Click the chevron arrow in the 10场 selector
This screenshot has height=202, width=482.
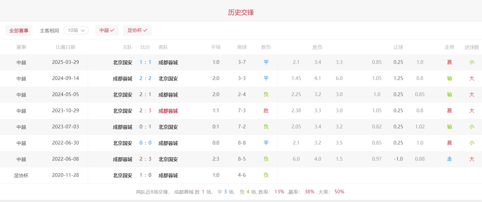pos(83,30)
